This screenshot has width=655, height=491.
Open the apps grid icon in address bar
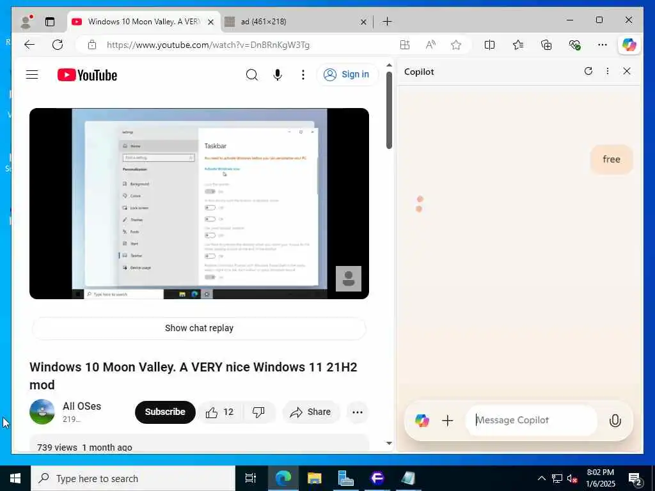point(405,45)
